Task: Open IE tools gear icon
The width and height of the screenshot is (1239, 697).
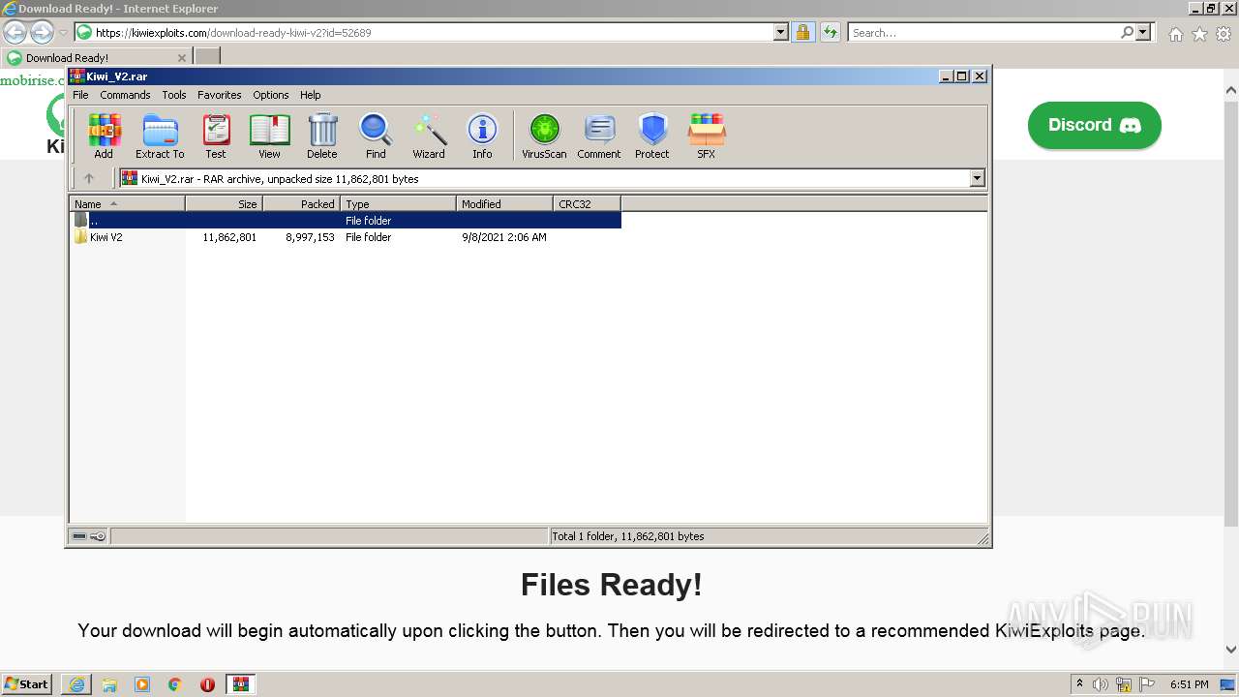Action: (x=1224, y=34)
